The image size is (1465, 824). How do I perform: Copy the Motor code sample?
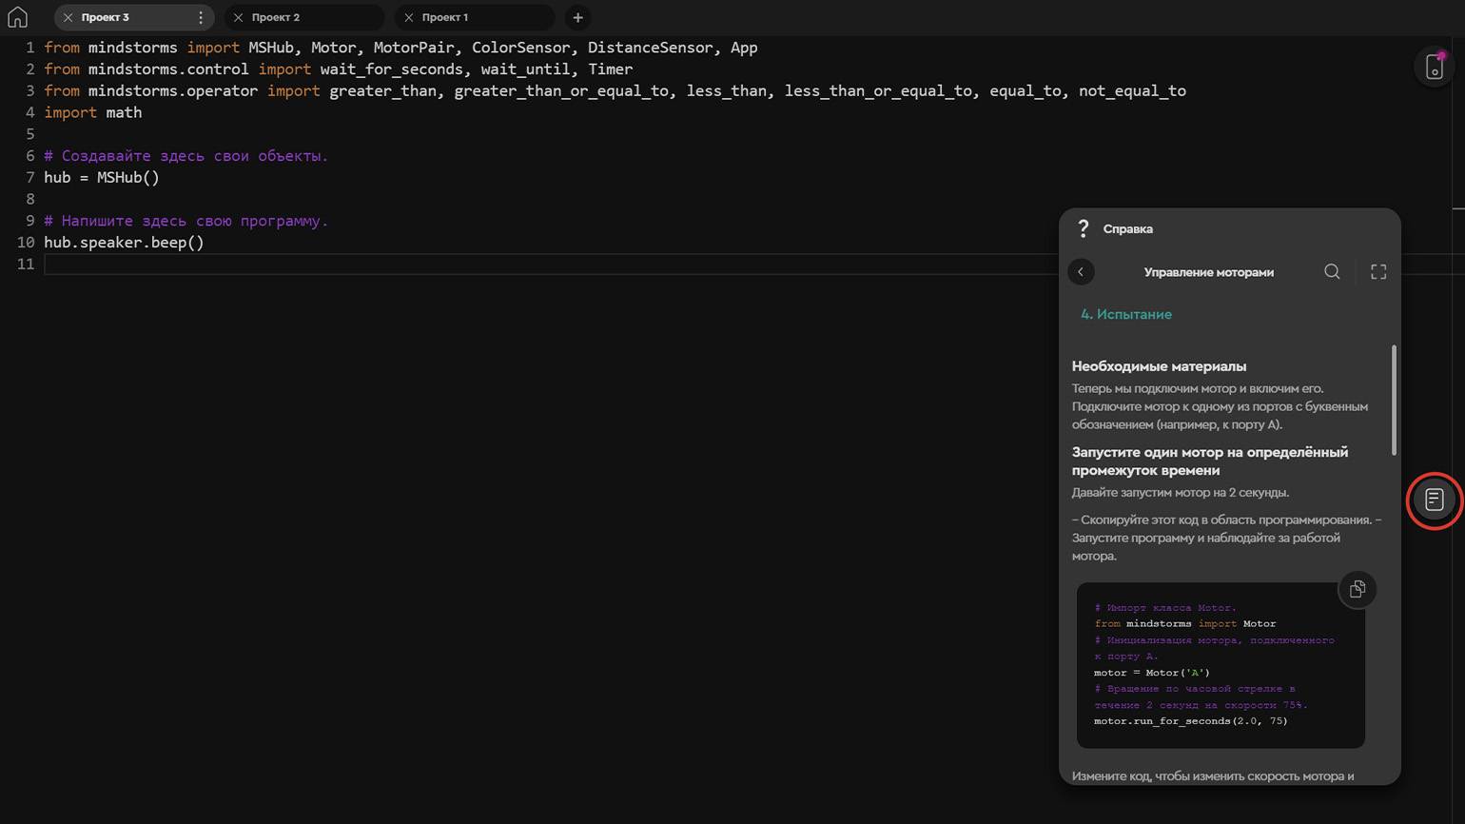[x=1357, y=590]
